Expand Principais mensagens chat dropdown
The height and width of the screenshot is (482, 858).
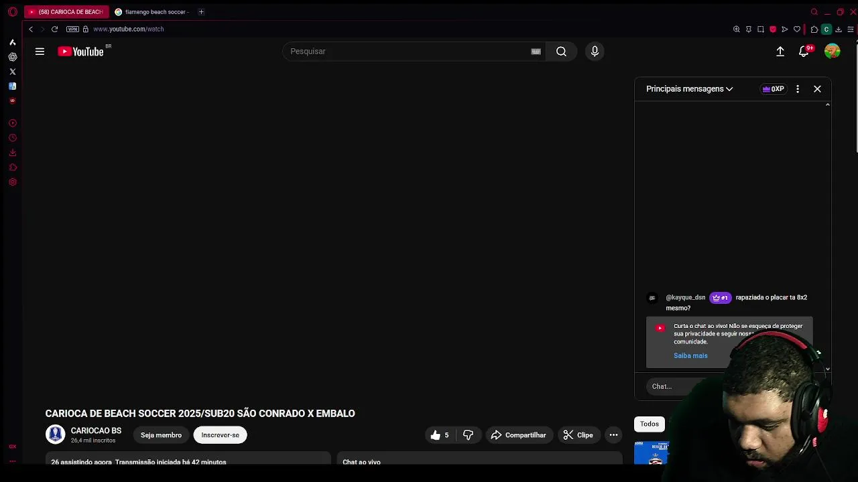pos(690,89)
